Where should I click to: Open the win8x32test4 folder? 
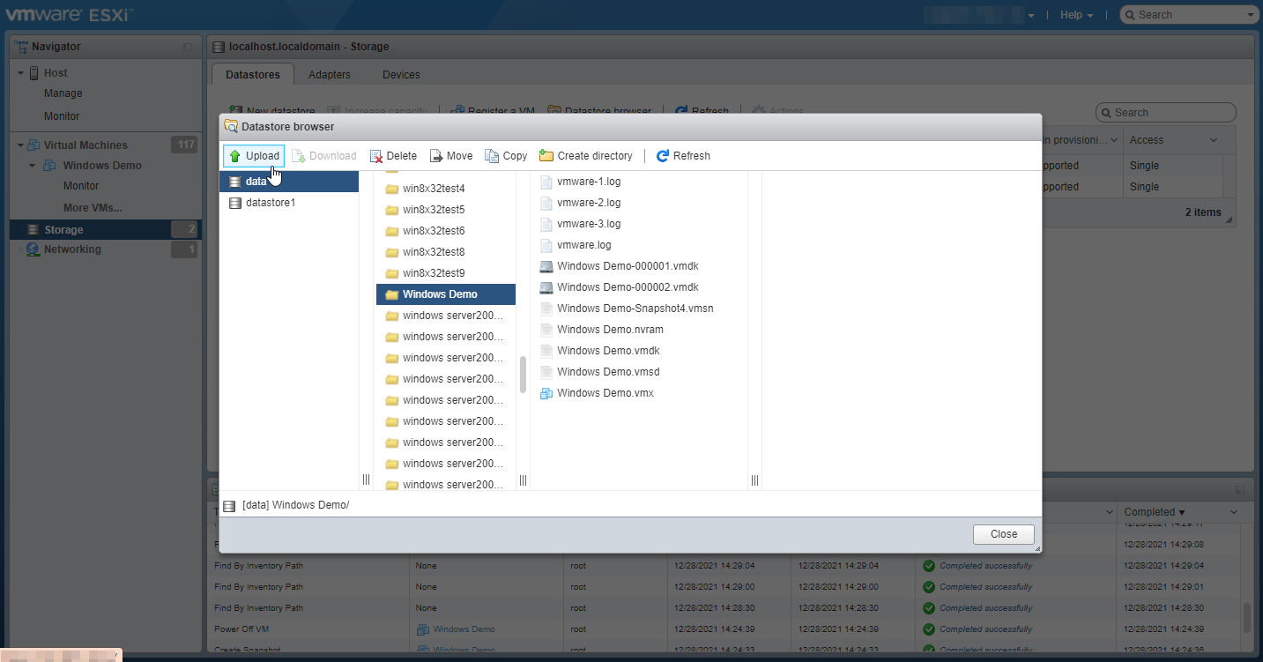click(x=433, y=189)
